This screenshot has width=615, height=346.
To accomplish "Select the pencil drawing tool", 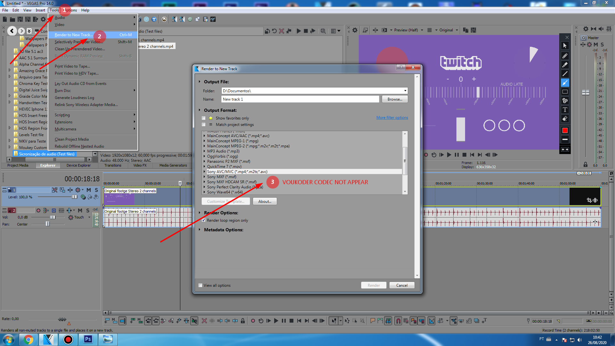I will [565, 55].
